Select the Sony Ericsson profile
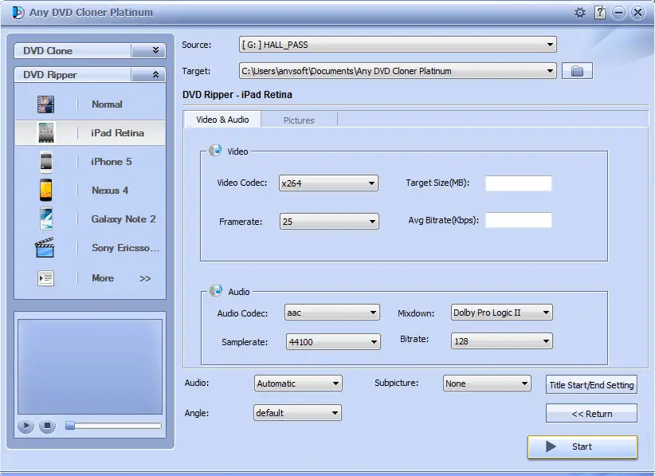The height and width of the screenshot is (476, 655). pyautogui.click(x=90, y=247)
